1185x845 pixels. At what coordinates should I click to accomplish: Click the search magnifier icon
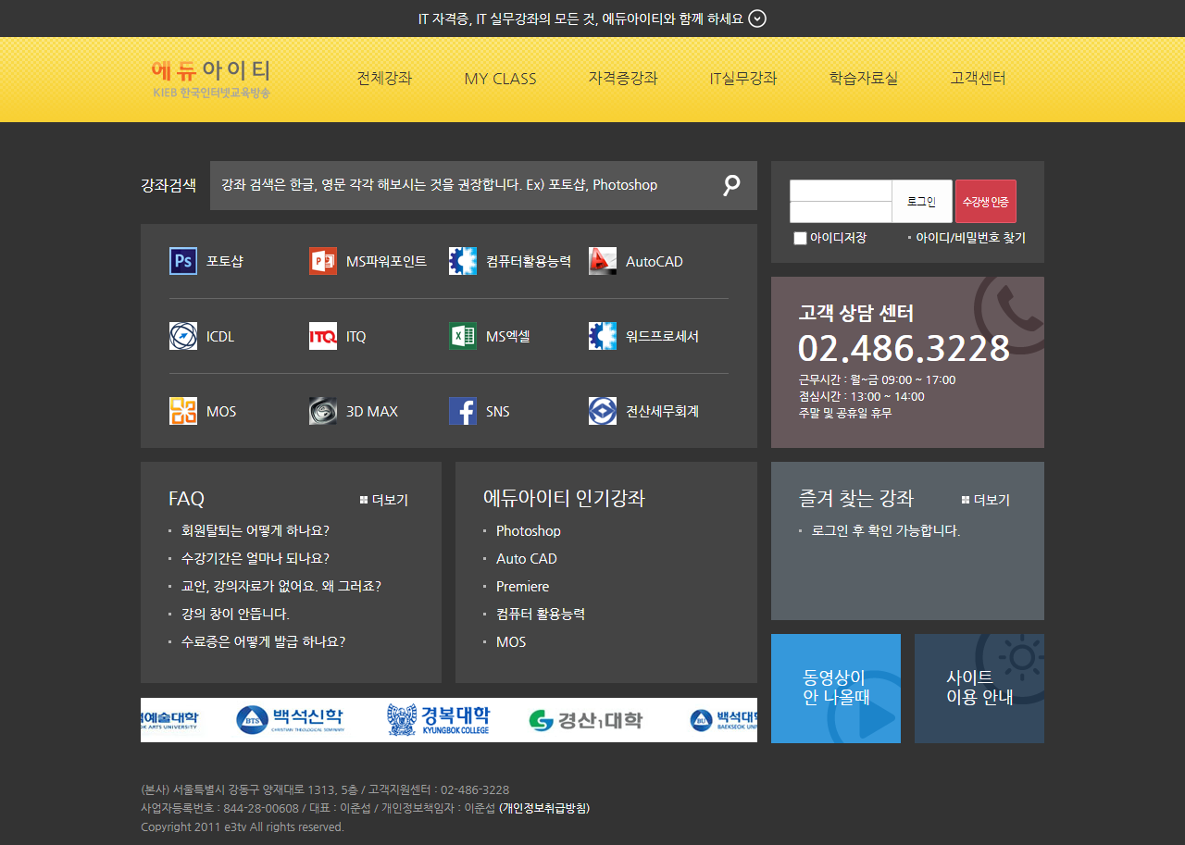[731, 185]
